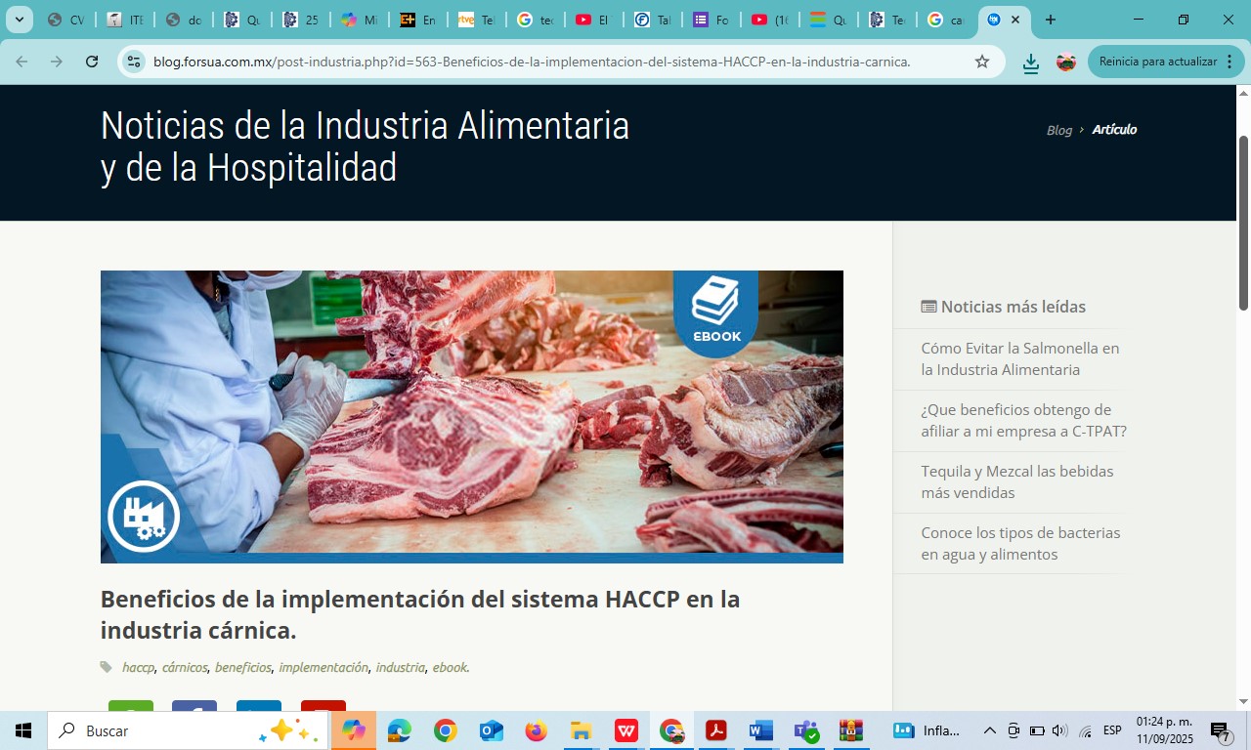Open the browser downloads icon
The image size is (1251, 750).
[x=1030, y=62]
